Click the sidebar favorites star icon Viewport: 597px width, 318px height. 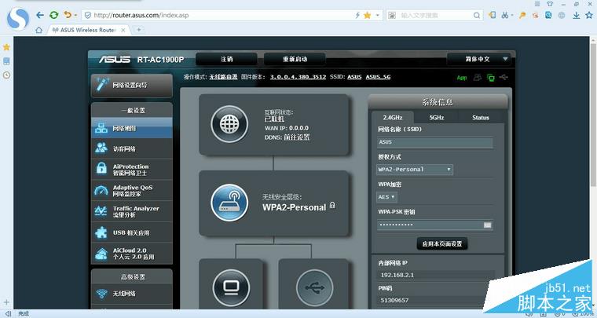(x=6, y=47)
